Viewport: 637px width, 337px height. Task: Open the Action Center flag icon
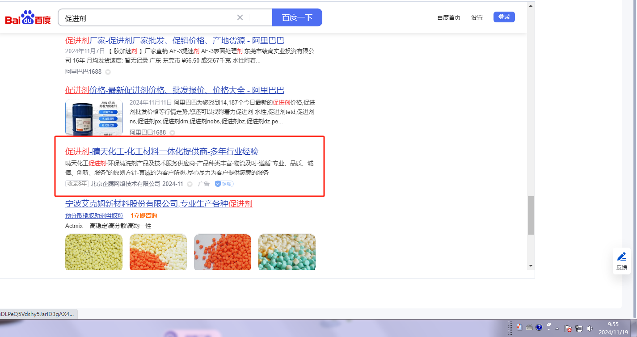coord(568,329)
